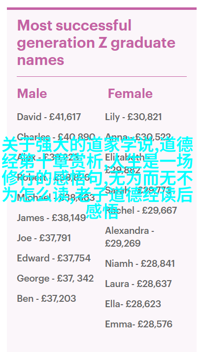
Task: Click the cyan Chinese overlay caption text
Action: 98,178
